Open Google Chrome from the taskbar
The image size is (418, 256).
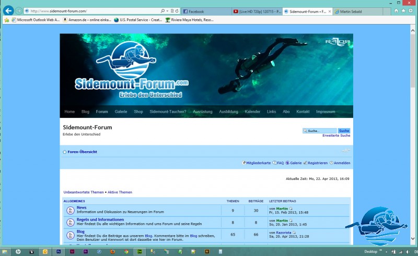point(126,251)
